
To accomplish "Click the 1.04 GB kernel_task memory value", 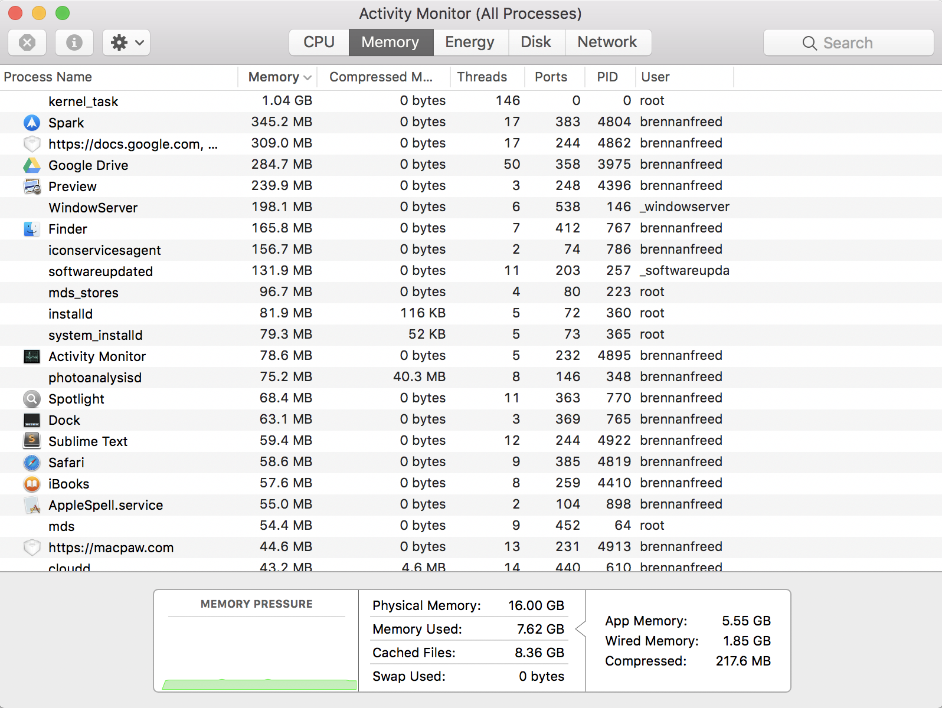I will (x=287, y=100).
